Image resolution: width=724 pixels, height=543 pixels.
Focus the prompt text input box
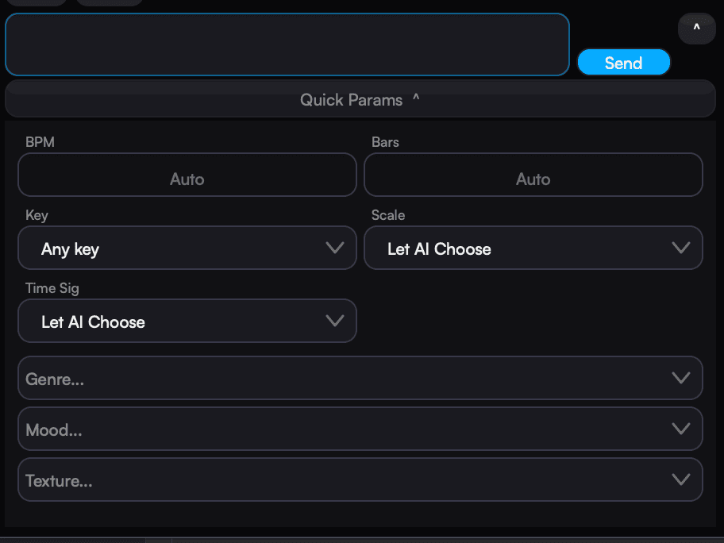(x=287, y=44)
